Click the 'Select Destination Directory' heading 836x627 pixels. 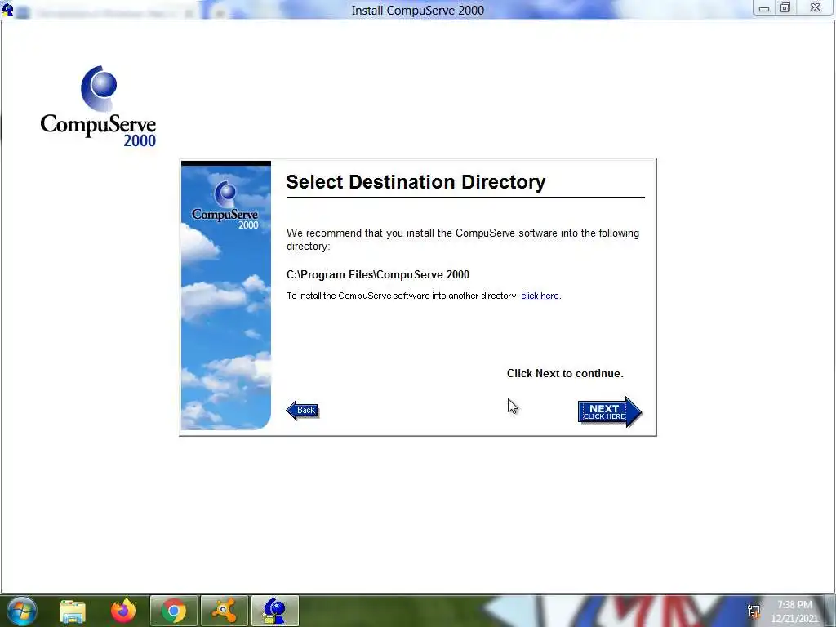(416, 182)
